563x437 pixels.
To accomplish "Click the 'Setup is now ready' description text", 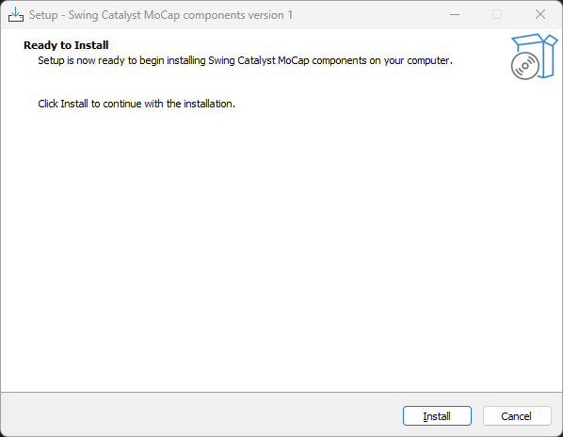I will [245, 60].
